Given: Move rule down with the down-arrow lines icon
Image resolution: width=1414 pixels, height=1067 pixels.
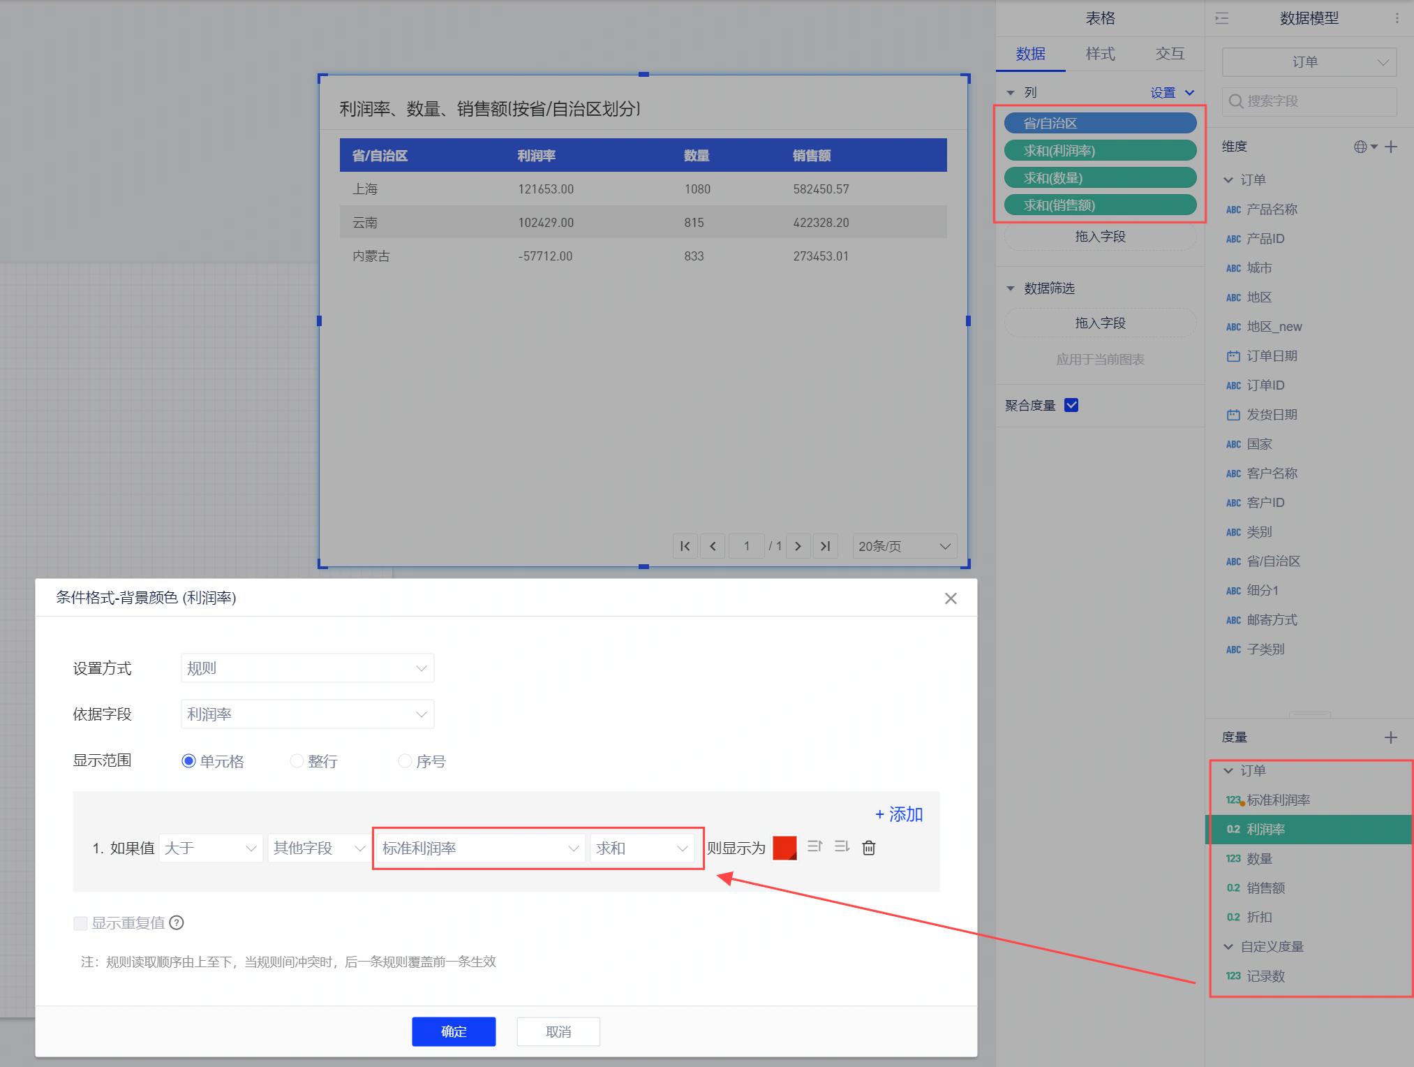Looking at the screenshot, I should [842, 846].
